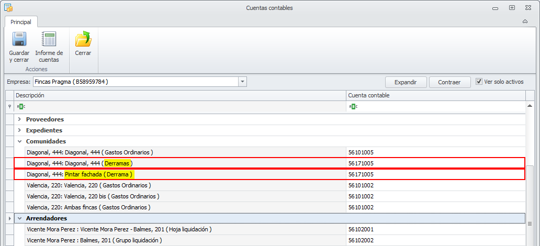
Task: Collapse the ribbon with the chevron arrow icon
Action: pos(525,21)
